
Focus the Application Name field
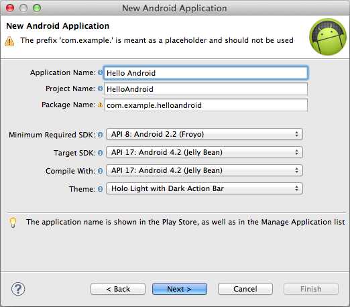click(206, 73)
